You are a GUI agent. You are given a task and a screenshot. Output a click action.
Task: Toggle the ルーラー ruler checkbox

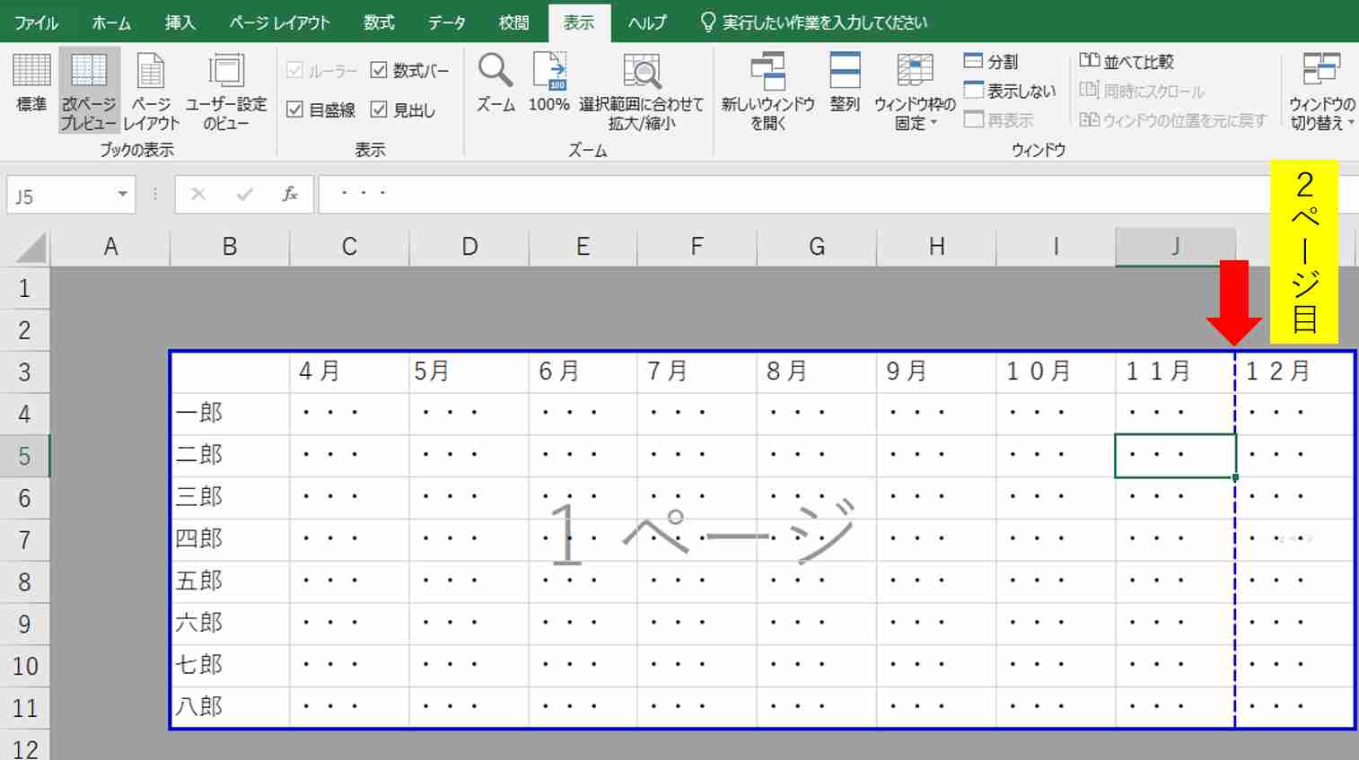pyautogui.click(x=322, y=70)
